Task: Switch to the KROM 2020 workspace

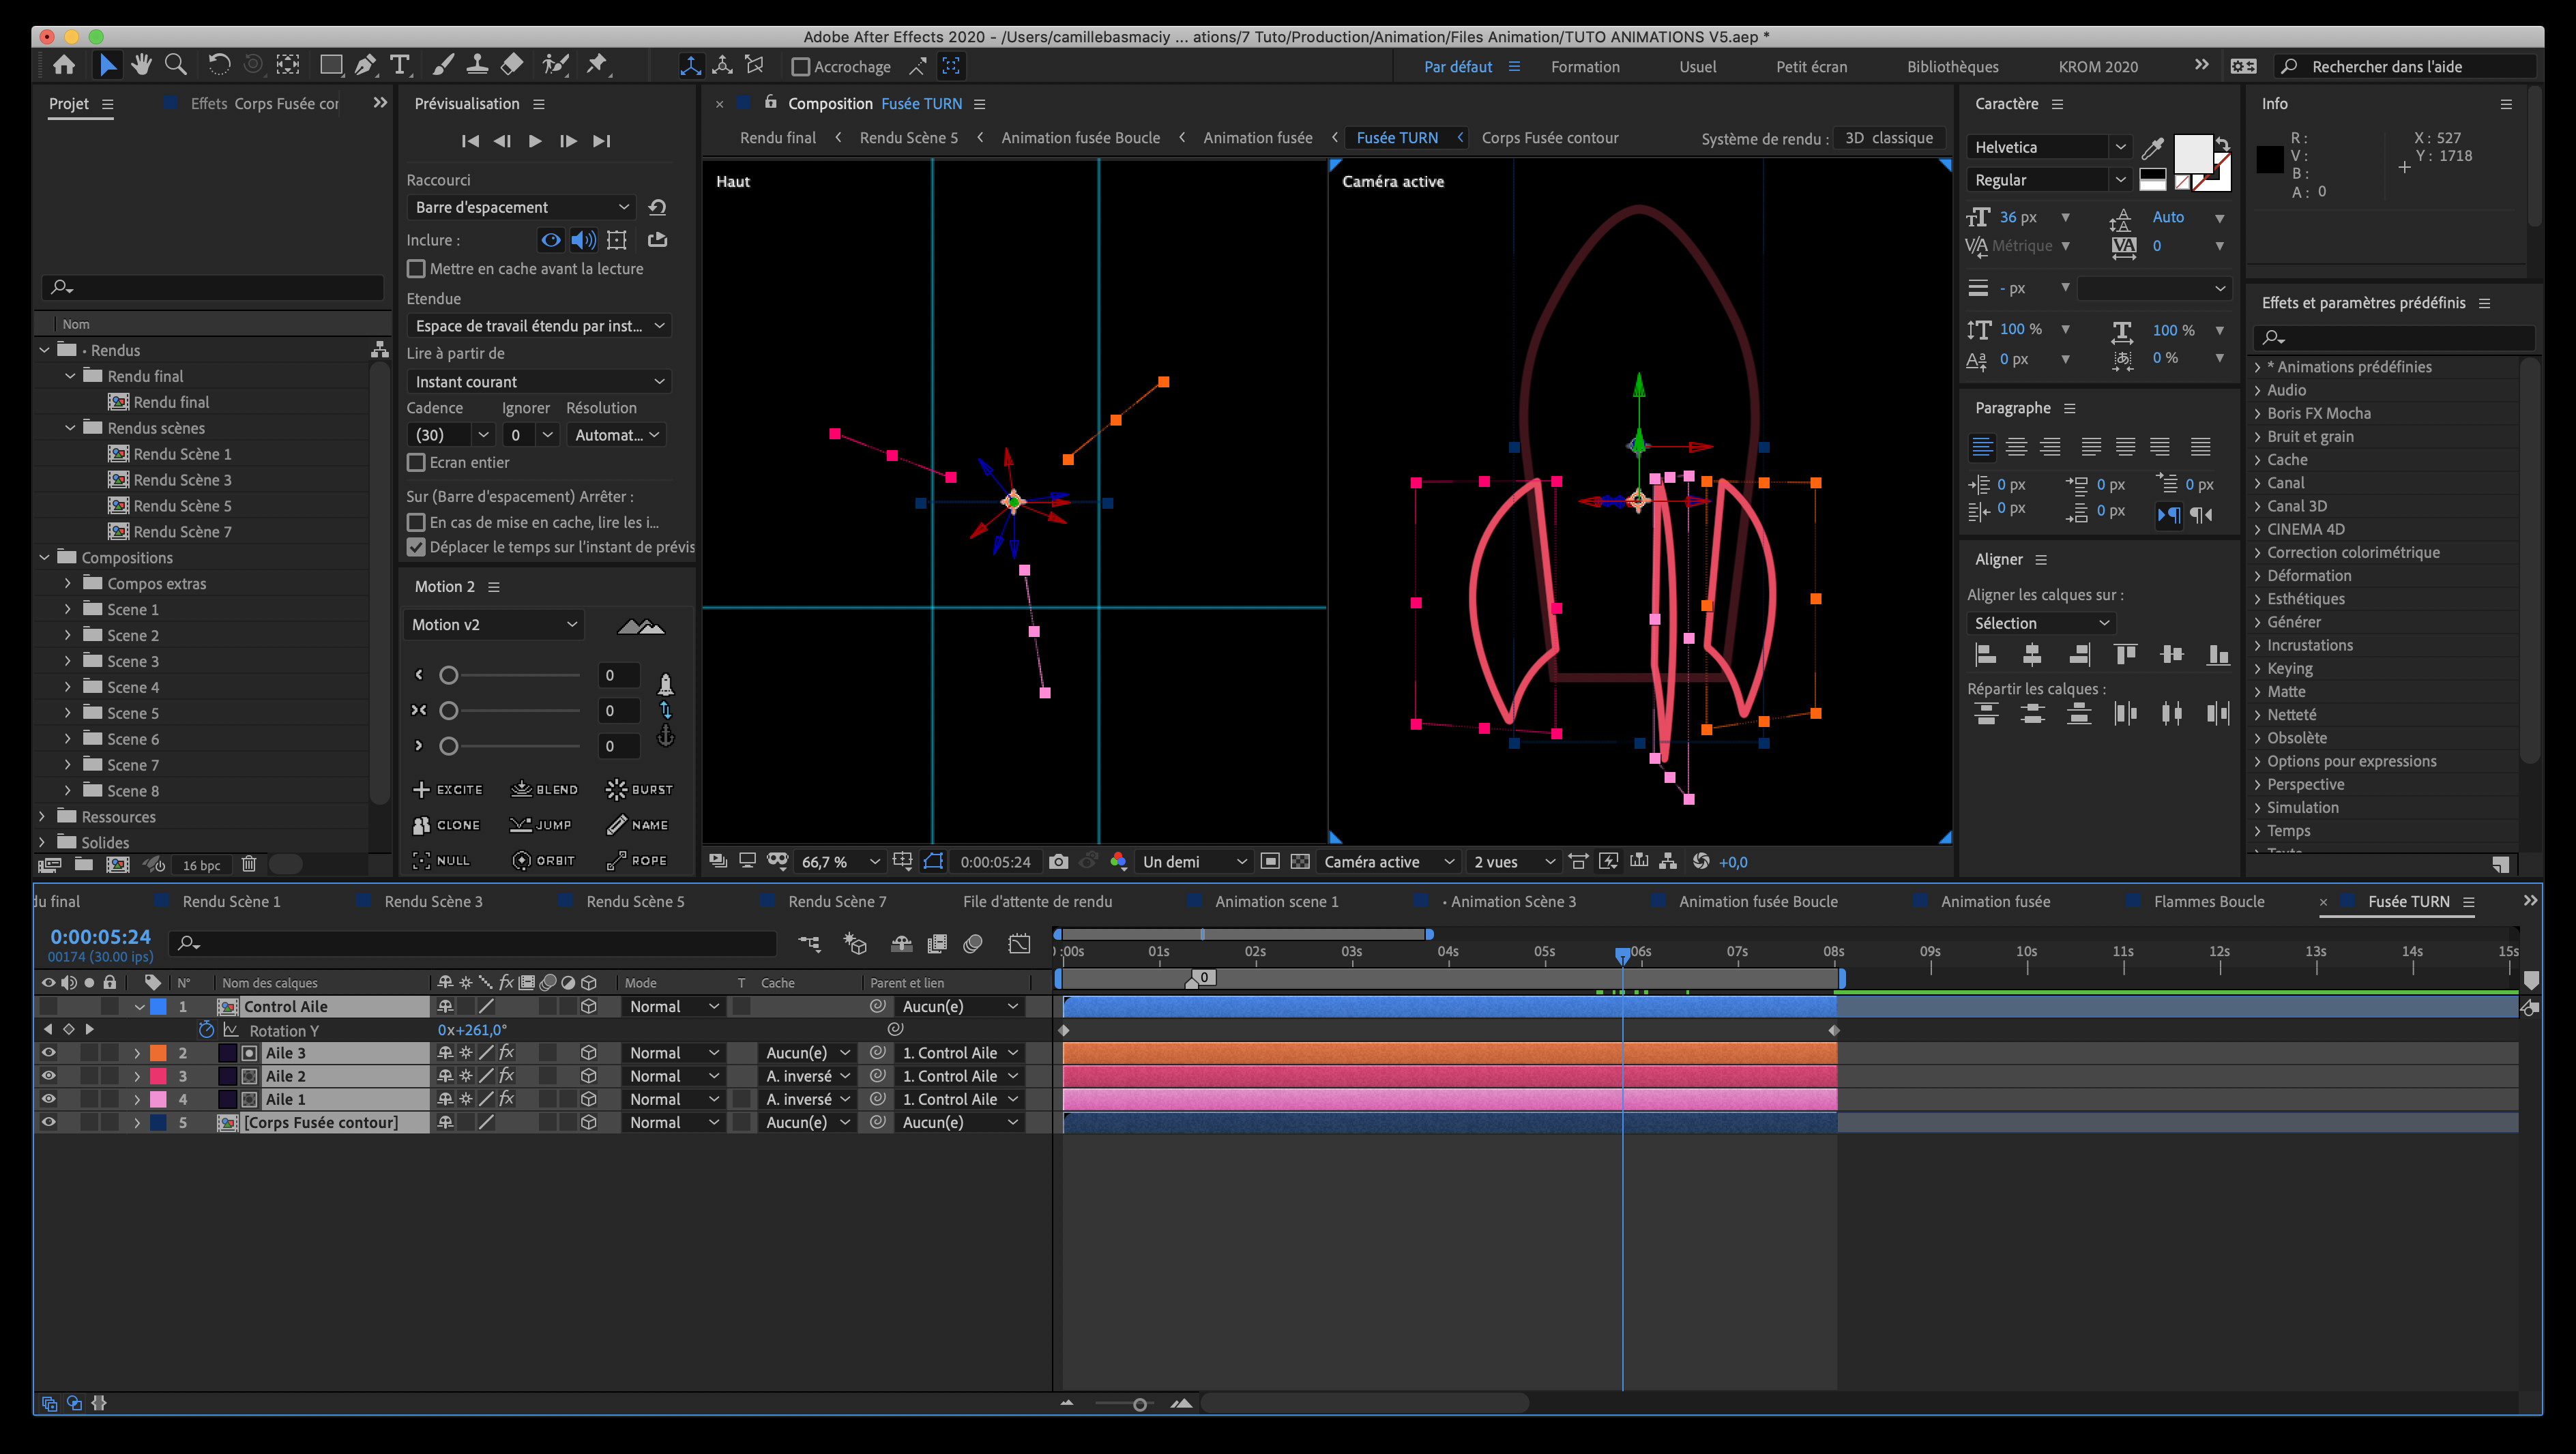Action: [x=2098, y=67]
